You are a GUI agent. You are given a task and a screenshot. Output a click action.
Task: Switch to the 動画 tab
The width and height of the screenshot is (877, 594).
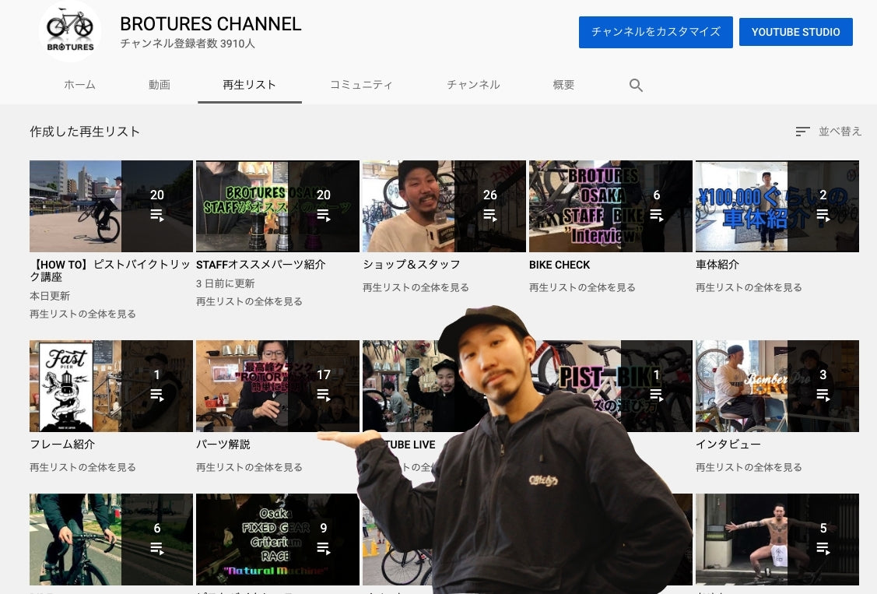(x=160, y=85)
